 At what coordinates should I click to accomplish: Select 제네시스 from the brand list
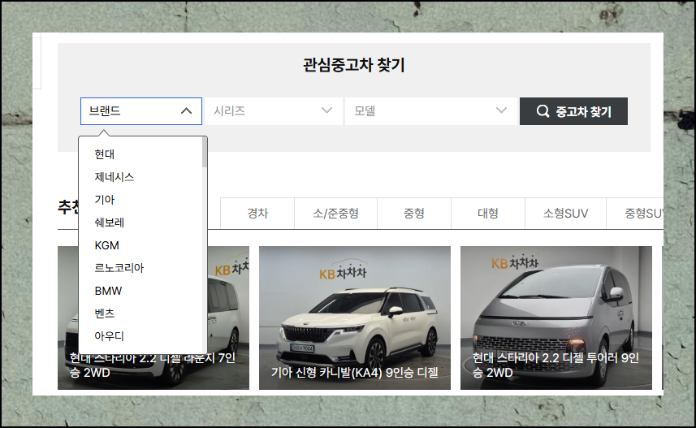pos(114,177)
